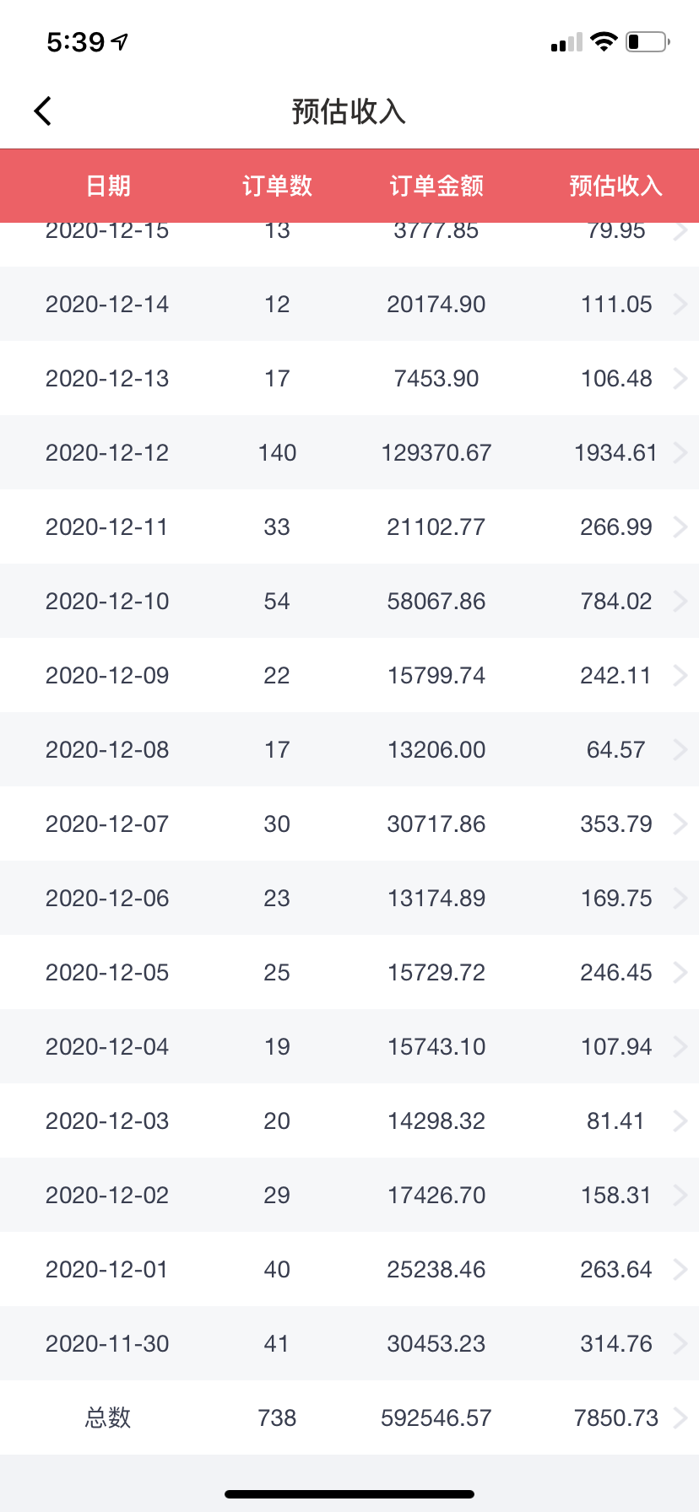The width and height of the screenshot is (699, 1512).
Task: Select the 日期 column header
Action: click(x=108, y=186)
